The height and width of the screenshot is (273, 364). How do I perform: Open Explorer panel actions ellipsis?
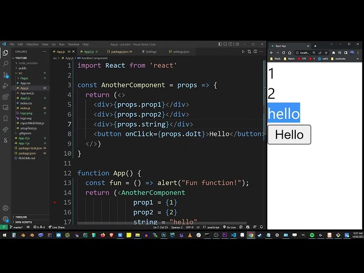pos(44,52)
